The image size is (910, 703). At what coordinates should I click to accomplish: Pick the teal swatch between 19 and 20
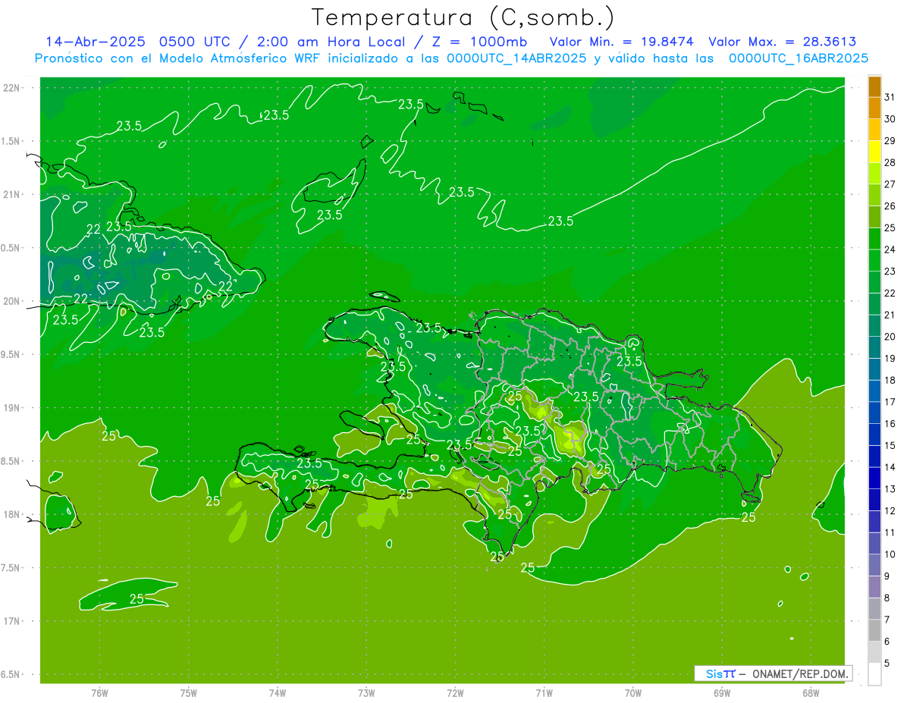pos(874,348)
